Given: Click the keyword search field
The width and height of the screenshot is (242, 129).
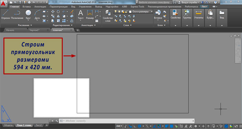Looking at the screenshot, I should pyautogui.click(x=155, y=2).
